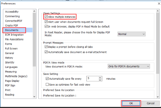The width and height of the screenshot is (161, 108).
Task: Open the Display PDF Mode dropdown set to Normal
Action: click(131, 34)
